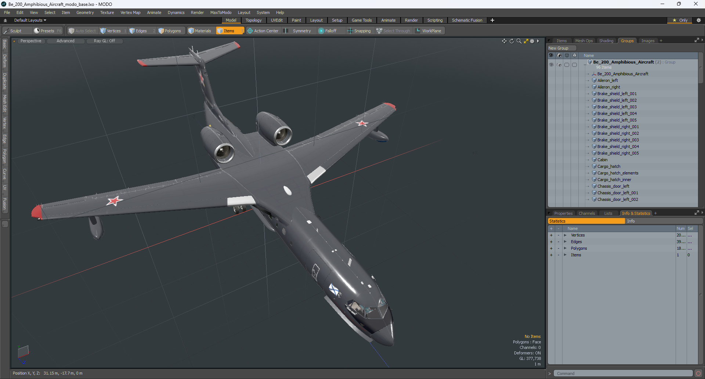
Task: Open the Default Layouts dropdown
Action: coord(30,20)
